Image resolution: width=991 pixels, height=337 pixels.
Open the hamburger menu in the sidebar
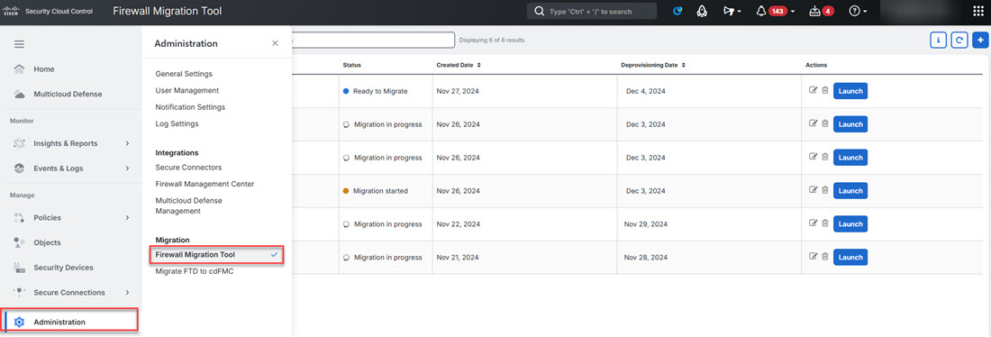[19, 44]
